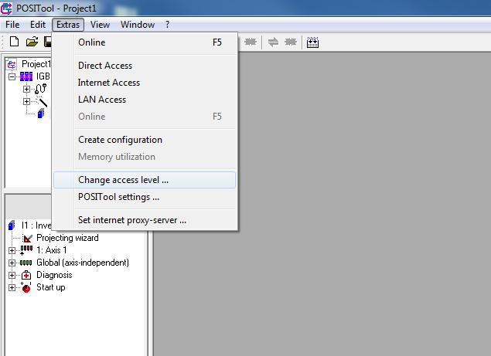Close the open Extras menu
Image resolution: width=491 pixels, height=356 pixels.
point(68,25)
